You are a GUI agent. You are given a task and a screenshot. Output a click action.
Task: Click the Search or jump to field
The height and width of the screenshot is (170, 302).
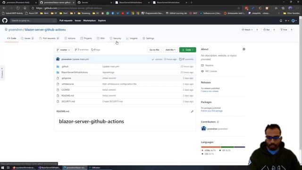pos(34,21)
